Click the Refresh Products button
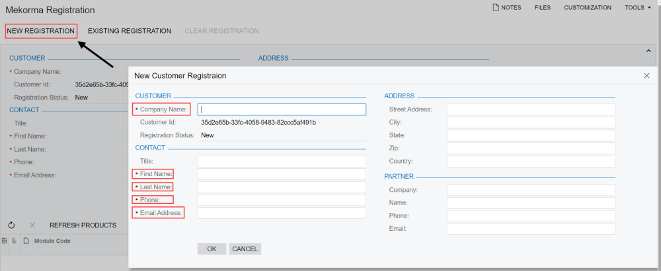Viewport: 661px width, 271px height. point(83,226)
